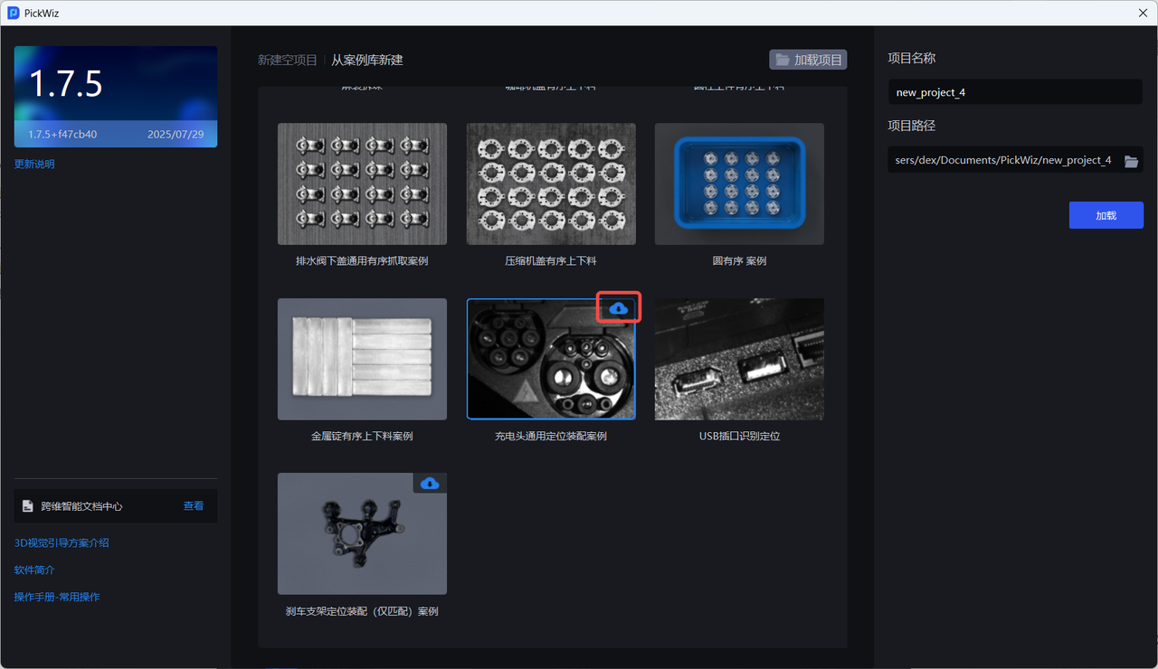Viewport: 1158px width, 669px height.
Task: Open the folder browse icon beside 项目路径
Action: click(x=1131, y=161)
